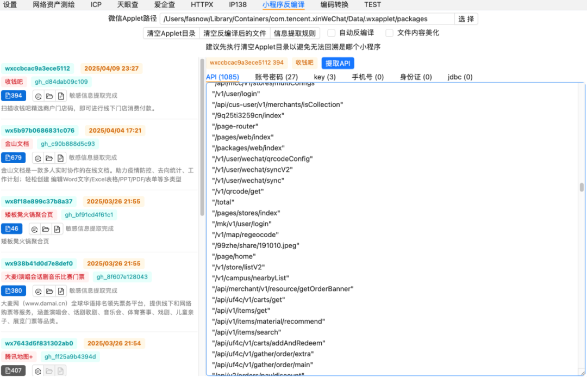Open the folder icon under 金山文档 entry
The width and height of the screenshot is (587, 377).
[x=51, y=158]
